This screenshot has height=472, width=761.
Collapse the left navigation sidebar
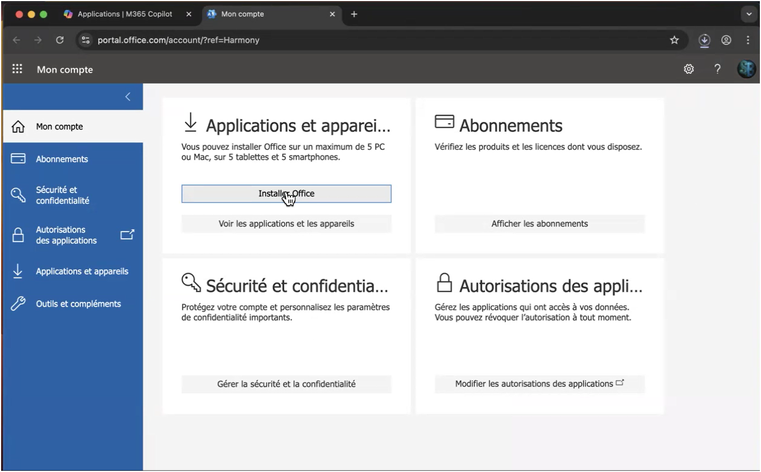[128, 97]
